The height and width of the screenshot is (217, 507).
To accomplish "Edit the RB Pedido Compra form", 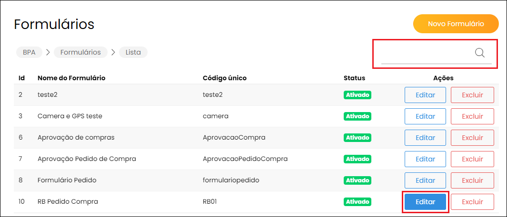I will [x=425, y=202].
